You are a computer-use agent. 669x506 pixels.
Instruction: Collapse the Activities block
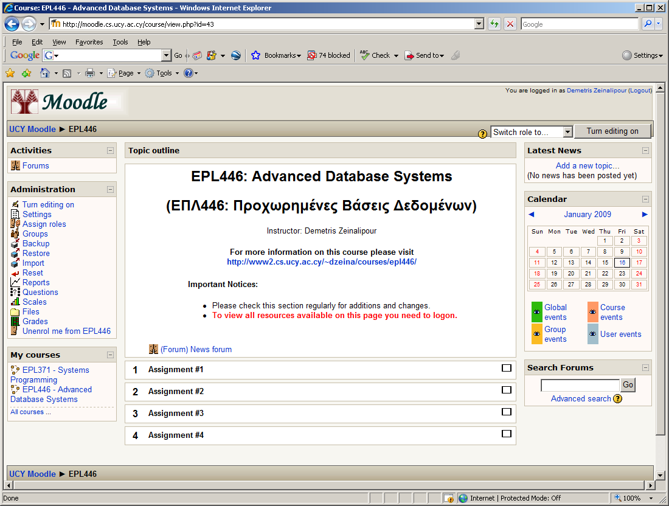[x=111, y=150]
